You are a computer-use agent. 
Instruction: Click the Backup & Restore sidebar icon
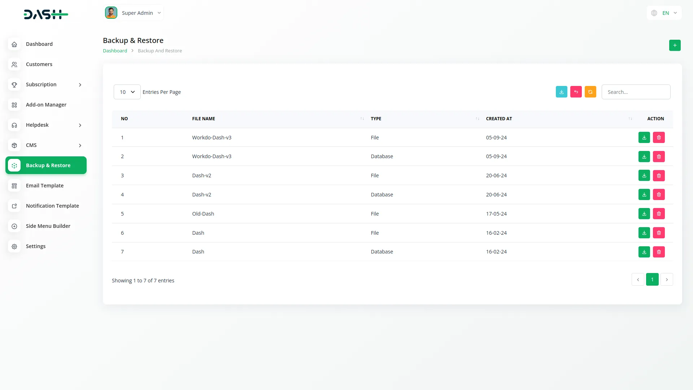(14, 165)
